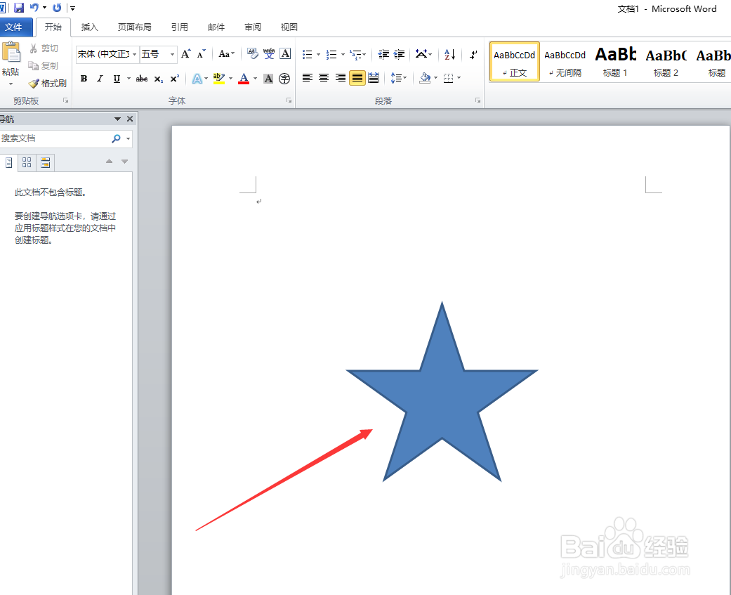This screenshot has width=731, height=595.
Task: Apply the 标题 1 style
Action: coord(616,62)
